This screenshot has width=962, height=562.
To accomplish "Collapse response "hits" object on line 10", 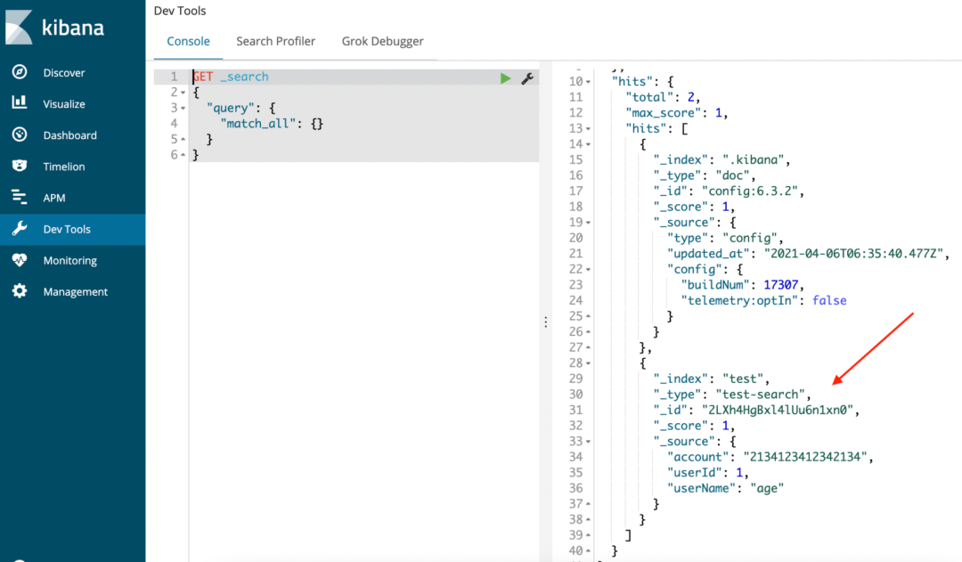I will pyautogui.click(x=588, y=82).
